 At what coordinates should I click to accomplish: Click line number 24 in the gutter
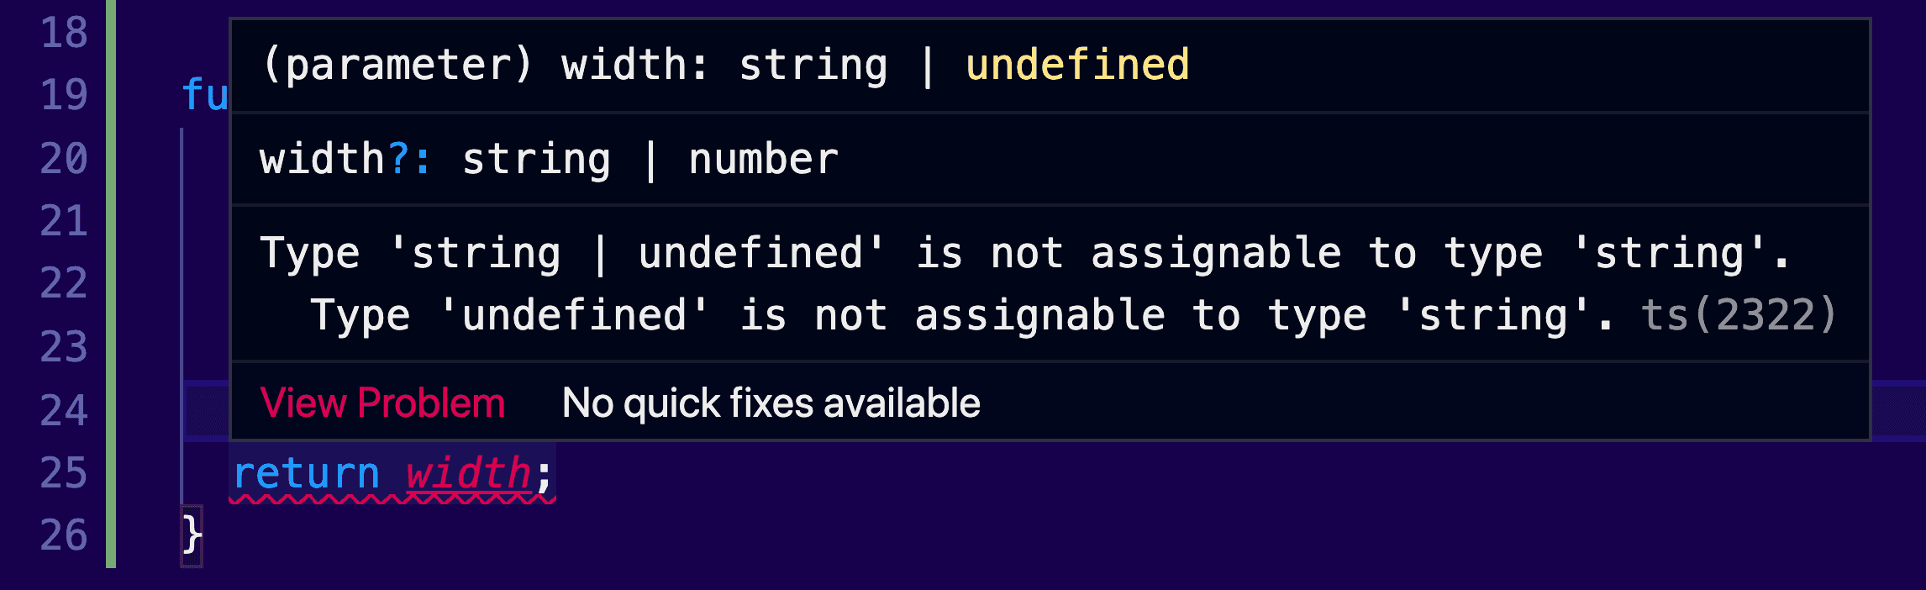tap(64, 410)
